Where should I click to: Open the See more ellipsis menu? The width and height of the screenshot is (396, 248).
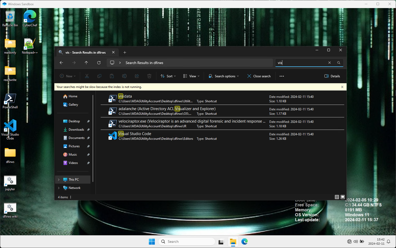pos(282,76)
